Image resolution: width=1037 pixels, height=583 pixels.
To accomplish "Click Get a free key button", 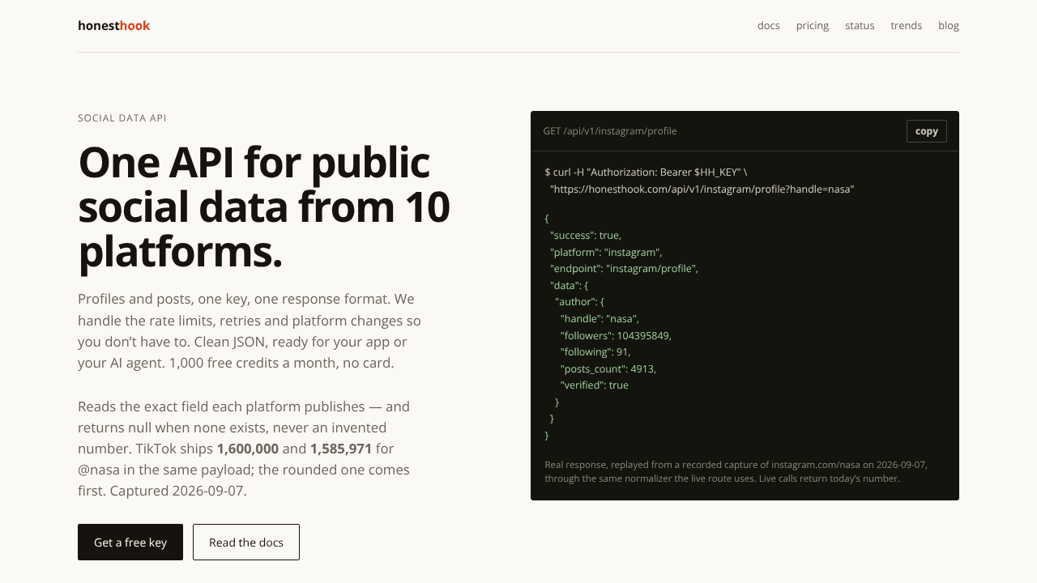I will pos(130,543).
